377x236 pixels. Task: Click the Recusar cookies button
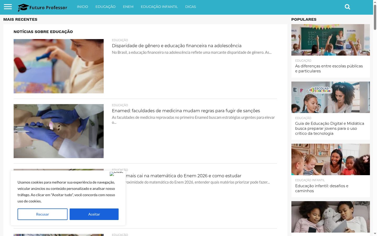point(42,214)
